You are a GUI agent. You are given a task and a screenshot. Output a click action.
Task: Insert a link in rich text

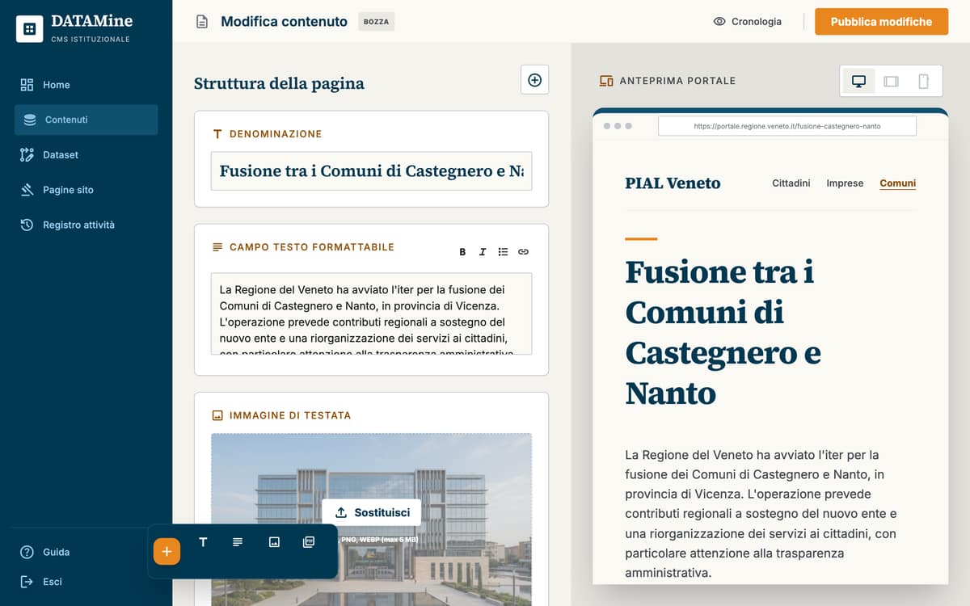click(x=523, y=252)
